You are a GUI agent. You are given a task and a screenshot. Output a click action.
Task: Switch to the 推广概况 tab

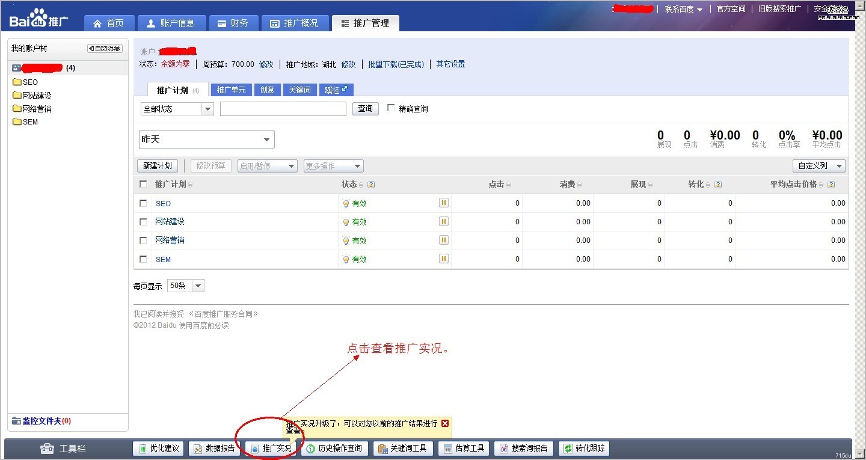pos(296,23)
